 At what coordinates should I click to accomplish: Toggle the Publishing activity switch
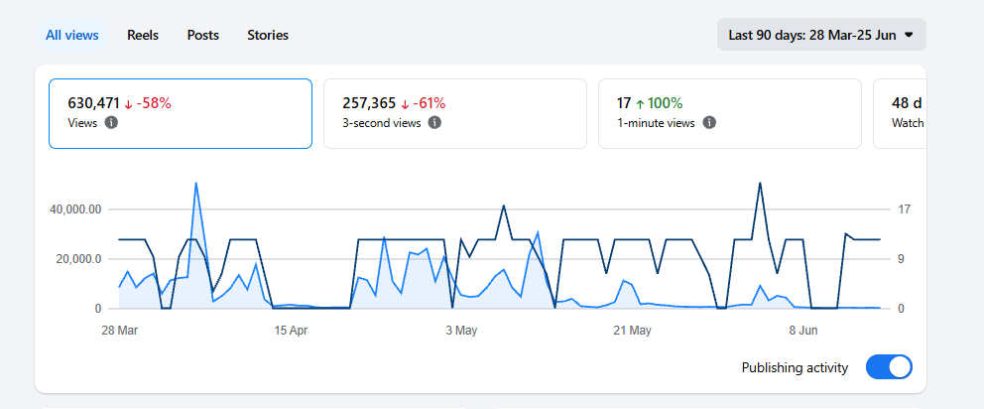point(889,367)
